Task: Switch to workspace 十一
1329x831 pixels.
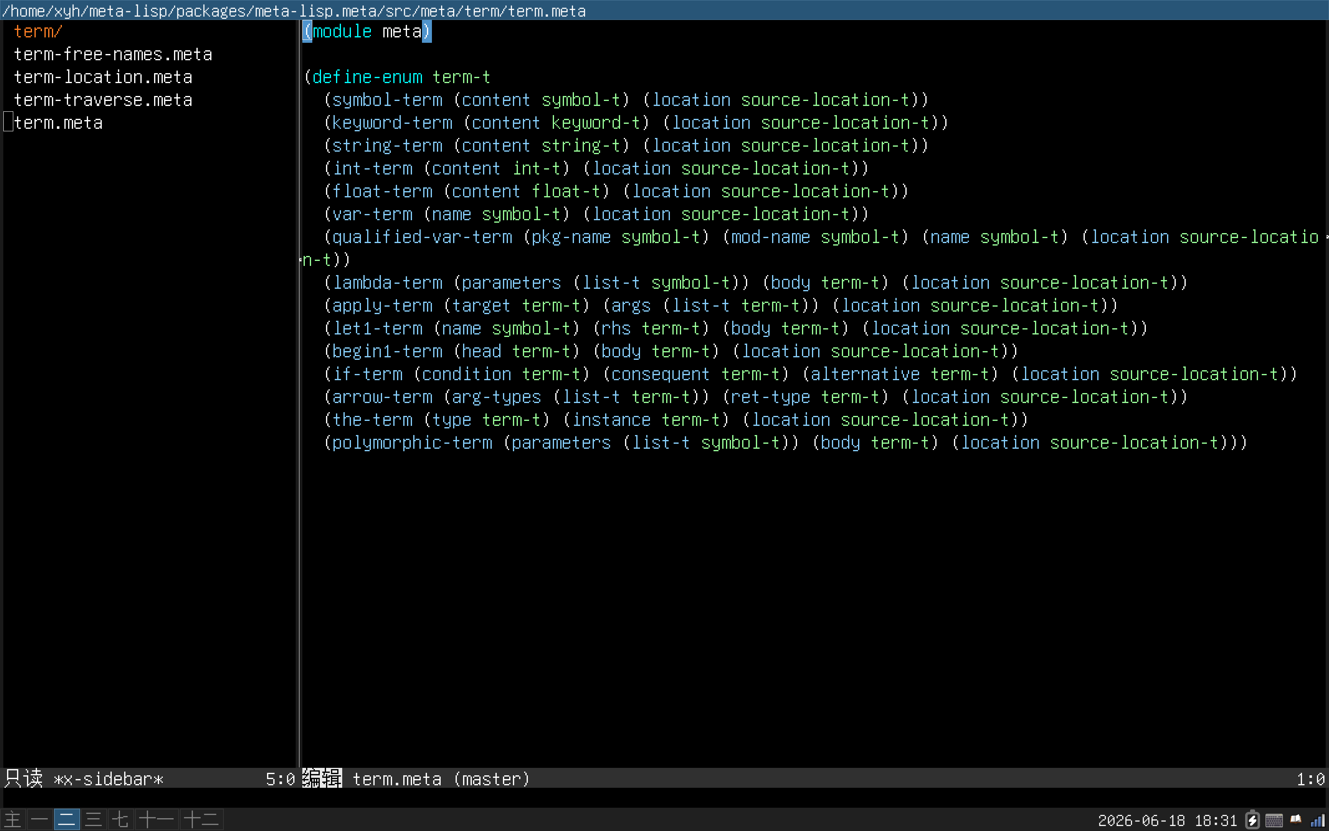Action: 157,819
